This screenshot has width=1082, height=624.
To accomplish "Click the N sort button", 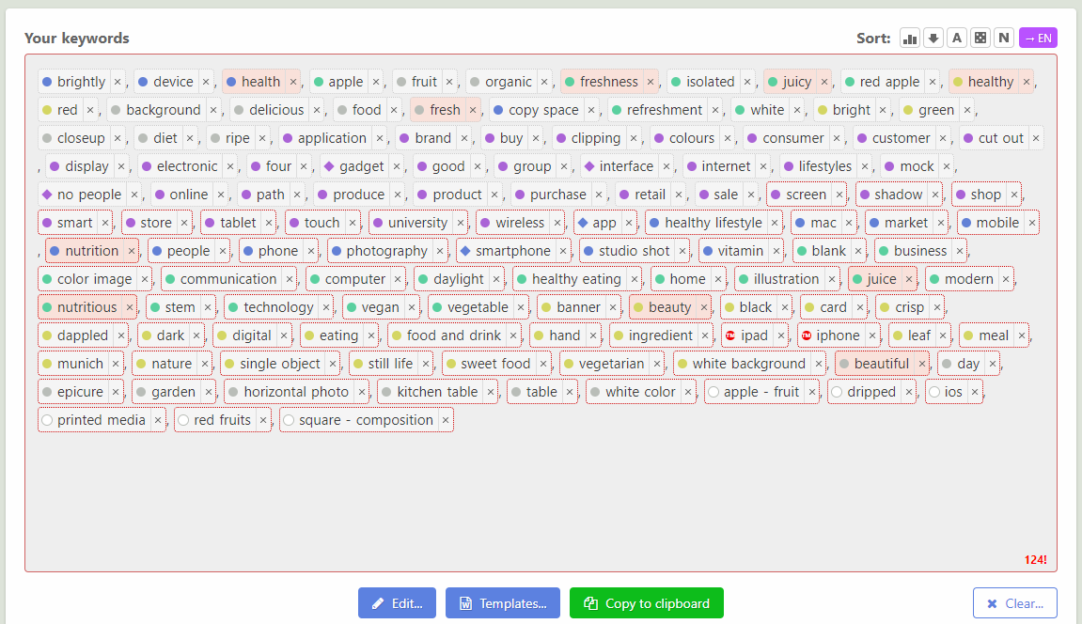I will [1004, 39].
